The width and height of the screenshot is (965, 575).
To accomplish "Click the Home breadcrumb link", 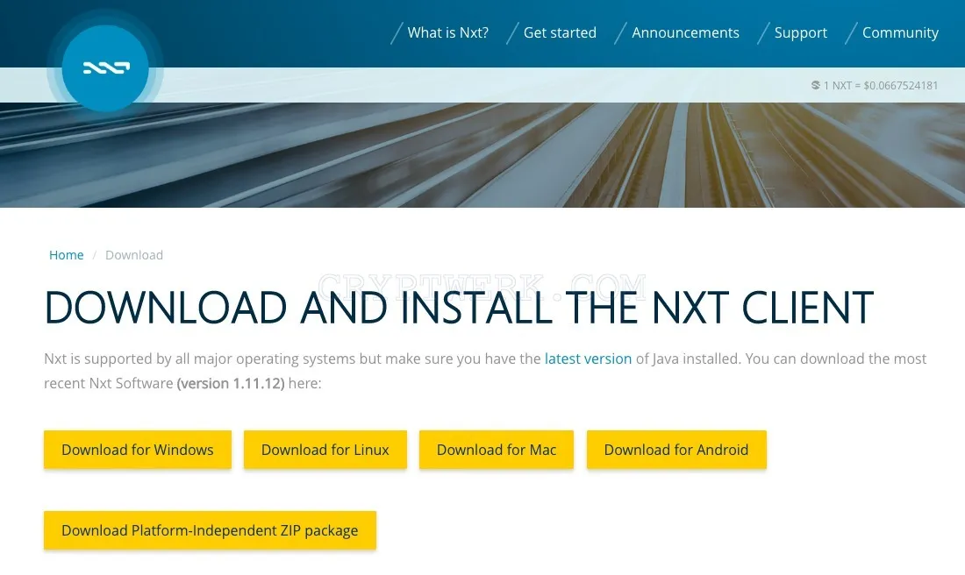I will (67, 254).
